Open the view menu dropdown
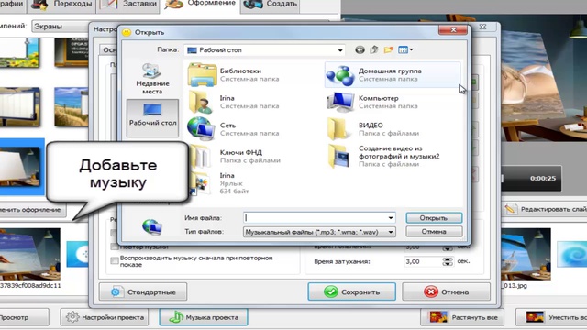The width and height of the screenshot is (587, 330). pyautogui.click(x=405, y=49)
